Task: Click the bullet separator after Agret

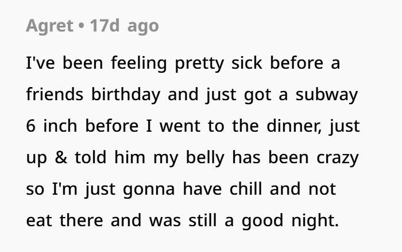Action: 82,26
